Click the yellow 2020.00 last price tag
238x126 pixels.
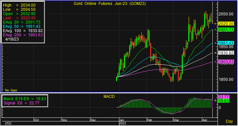coord(226,24)
